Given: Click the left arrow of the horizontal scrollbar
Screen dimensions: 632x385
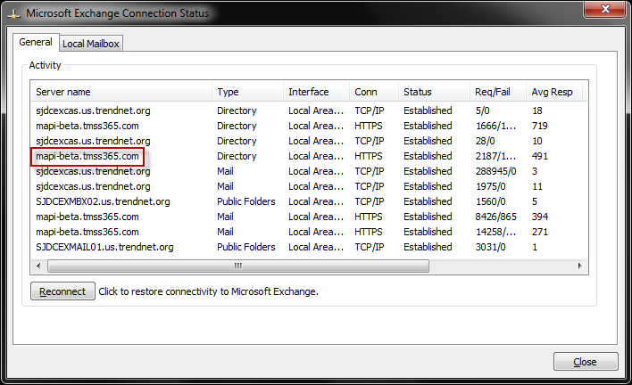Looking at the screenshot, I should (39, 266).
